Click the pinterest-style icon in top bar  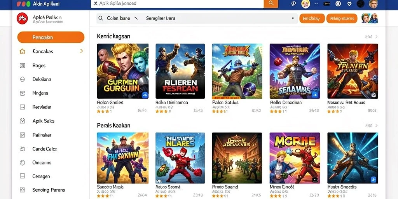coord(294,3)
